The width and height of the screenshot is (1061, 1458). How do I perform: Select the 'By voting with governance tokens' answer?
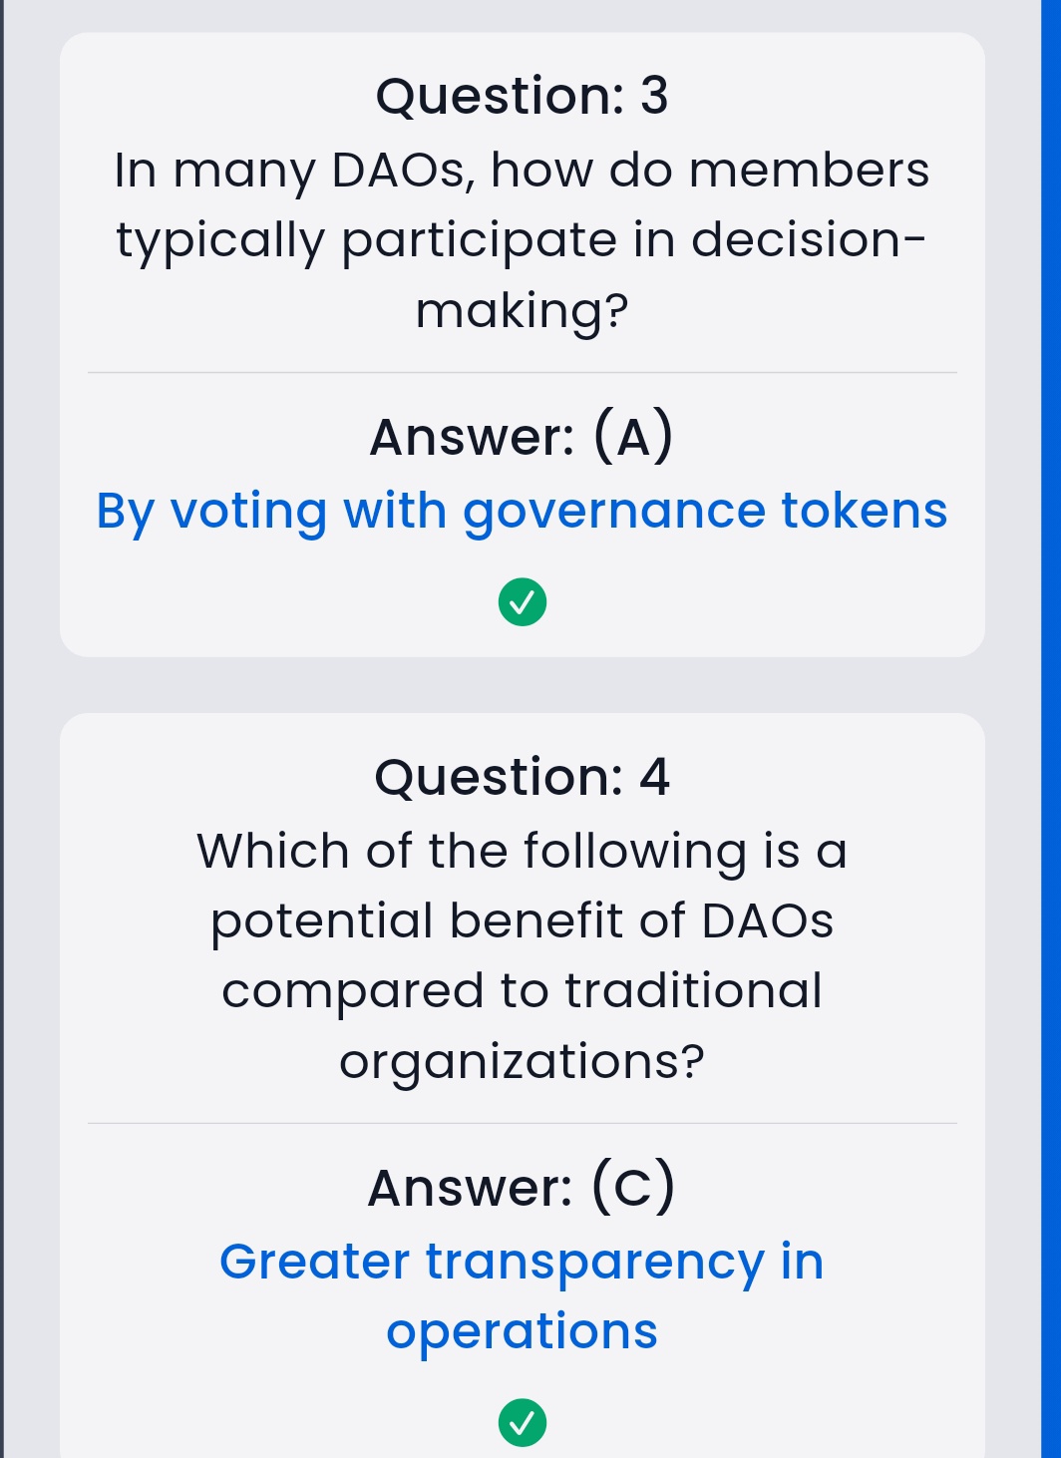[x=522, y=511]
